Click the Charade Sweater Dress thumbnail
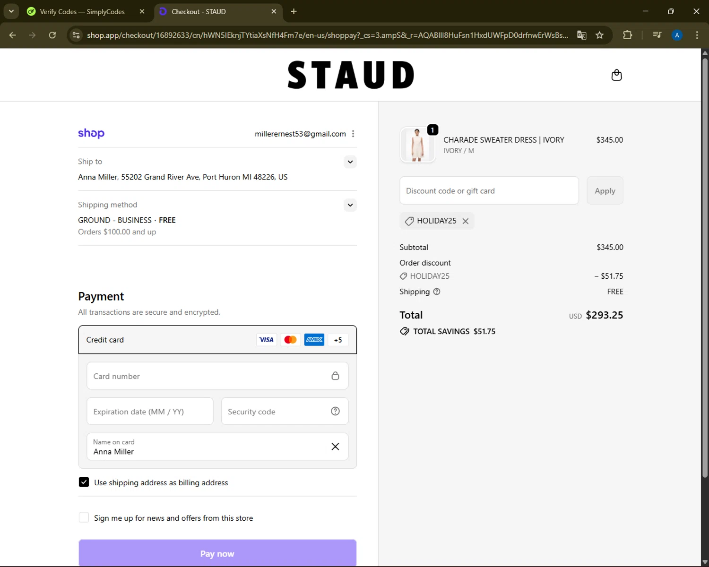 (x=417, y=145)
